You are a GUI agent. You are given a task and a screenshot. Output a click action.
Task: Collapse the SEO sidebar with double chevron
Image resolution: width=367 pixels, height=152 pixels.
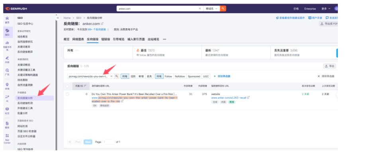[x=58, y=18]
